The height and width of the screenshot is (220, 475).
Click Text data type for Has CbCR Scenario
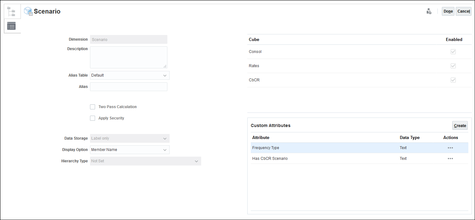[403, 159]
